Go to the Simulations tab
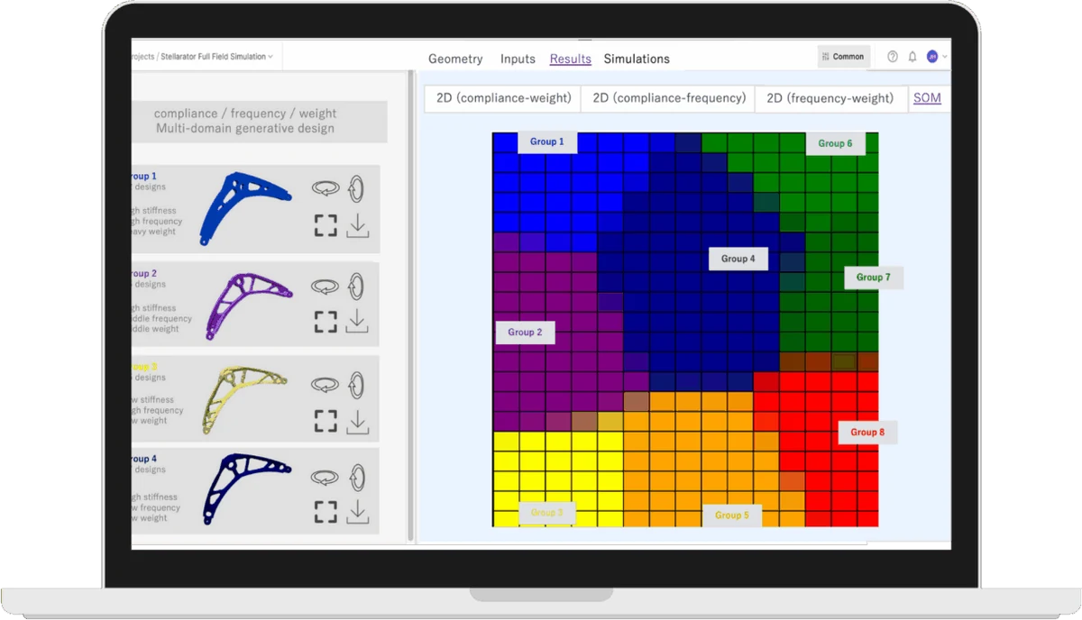 tap(637, 59)
